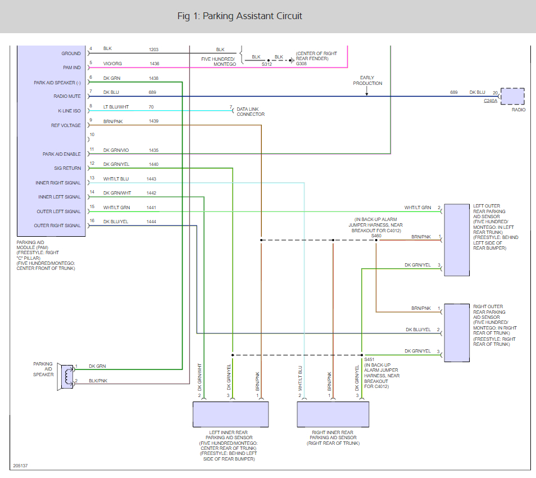Click the PAM module pin block
Image resolution: width=536 pixels, height=478 pixels.
pyautogui.click(x=51, y=141)
